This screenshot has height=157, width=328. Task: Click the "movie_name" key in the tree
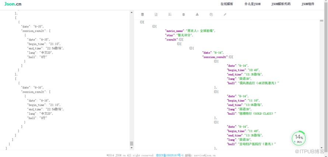tap(174, 31)
